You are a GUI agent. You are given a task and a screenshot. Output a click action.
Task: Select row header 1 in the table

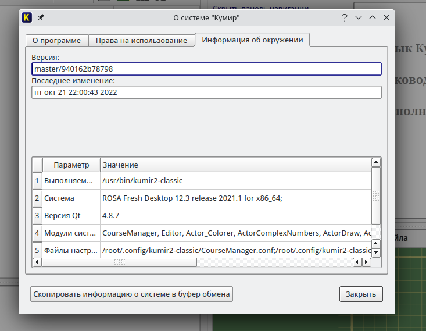(37, 181)
